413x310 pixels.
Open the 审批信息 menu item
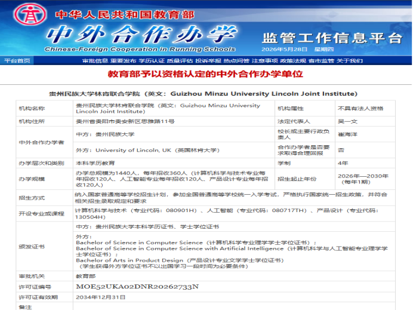click(x=95, y=61)
